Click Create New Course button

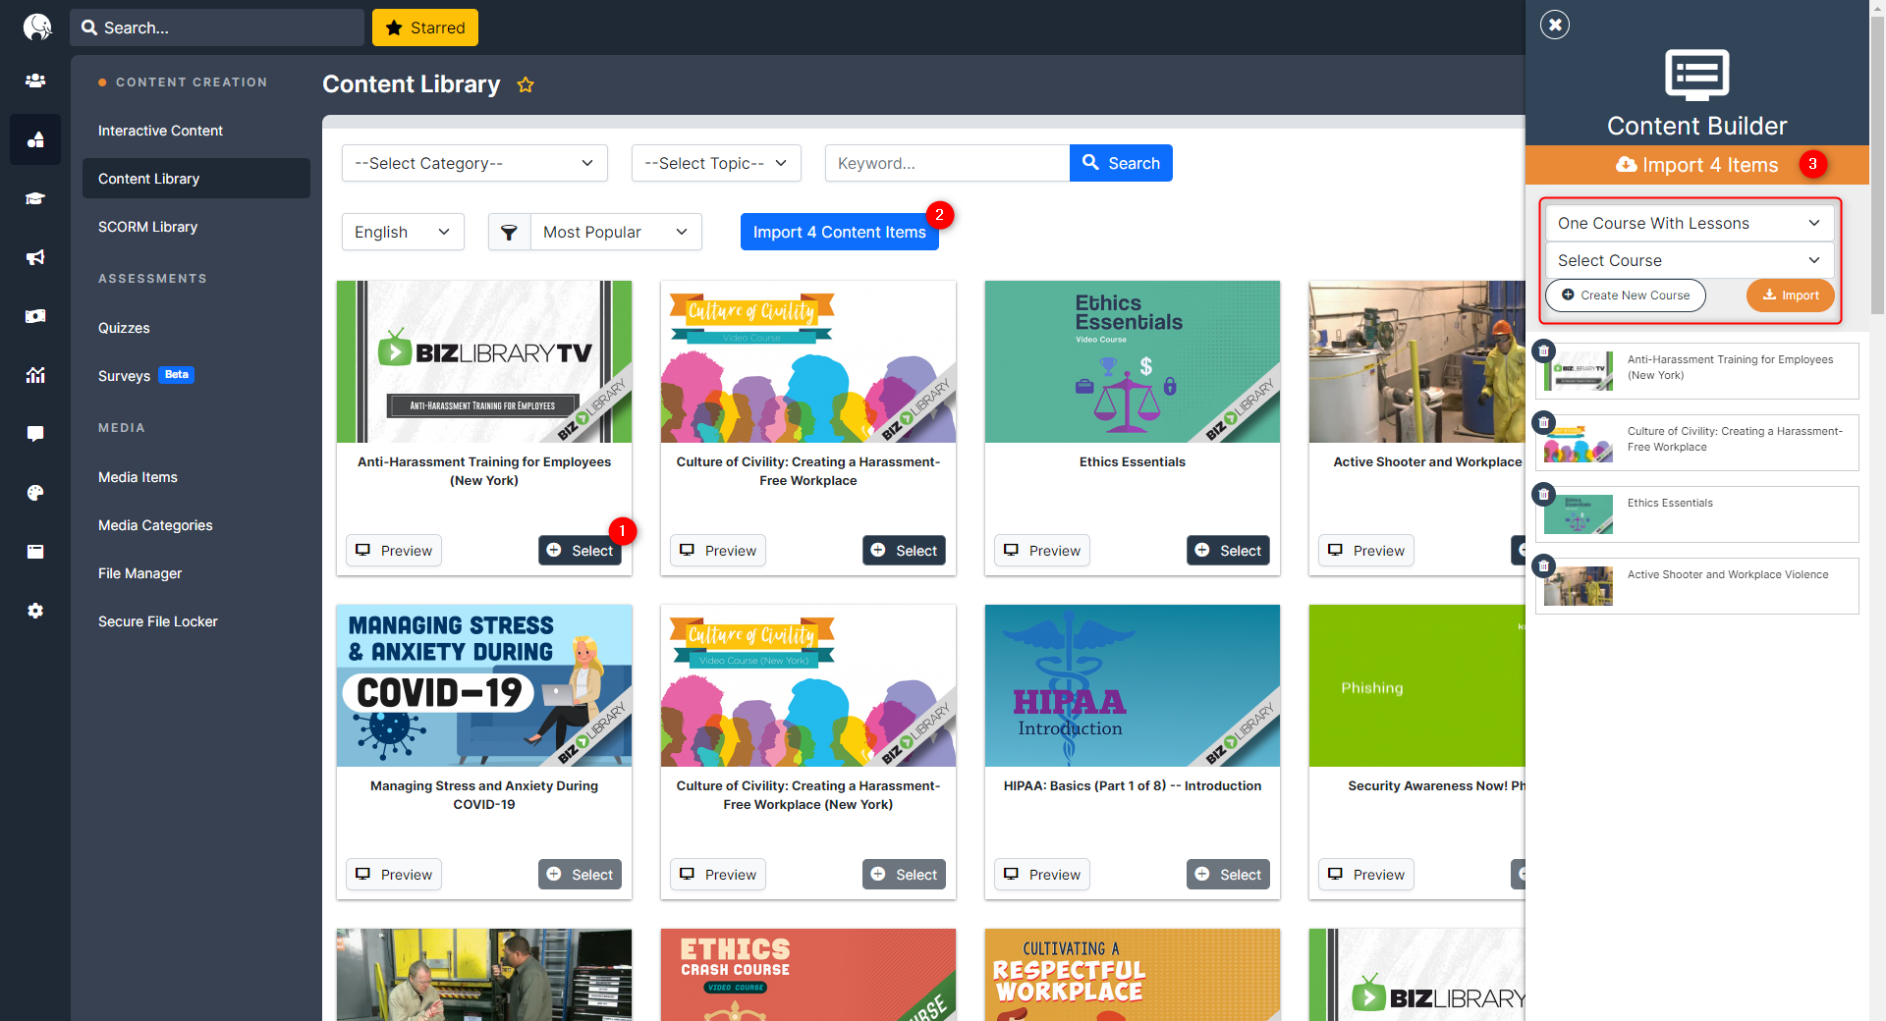point(1626,296)
